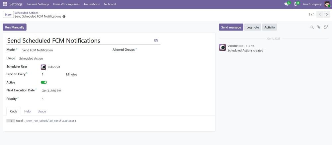This screenshot has width=332, height=145.
Task: Show followers with the person icon
Action: pos(326,27)
